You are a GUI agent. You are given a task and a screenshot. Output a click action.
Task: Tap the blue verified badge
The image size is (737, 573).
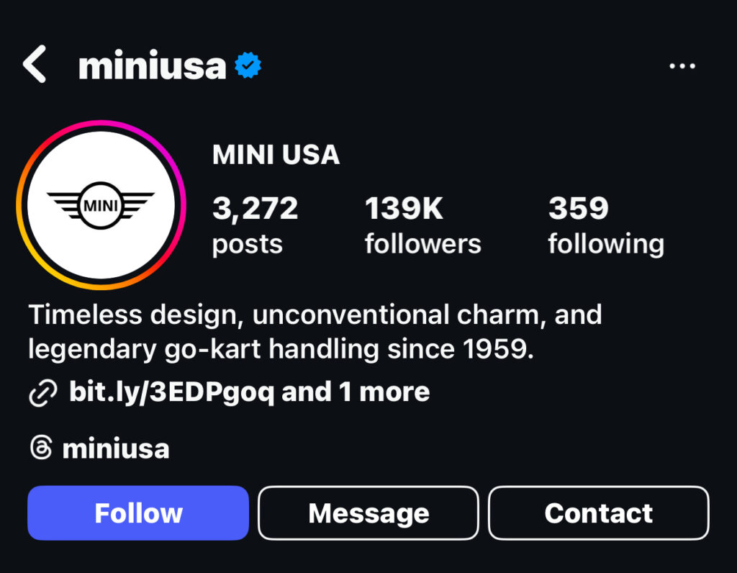[248, 66]
